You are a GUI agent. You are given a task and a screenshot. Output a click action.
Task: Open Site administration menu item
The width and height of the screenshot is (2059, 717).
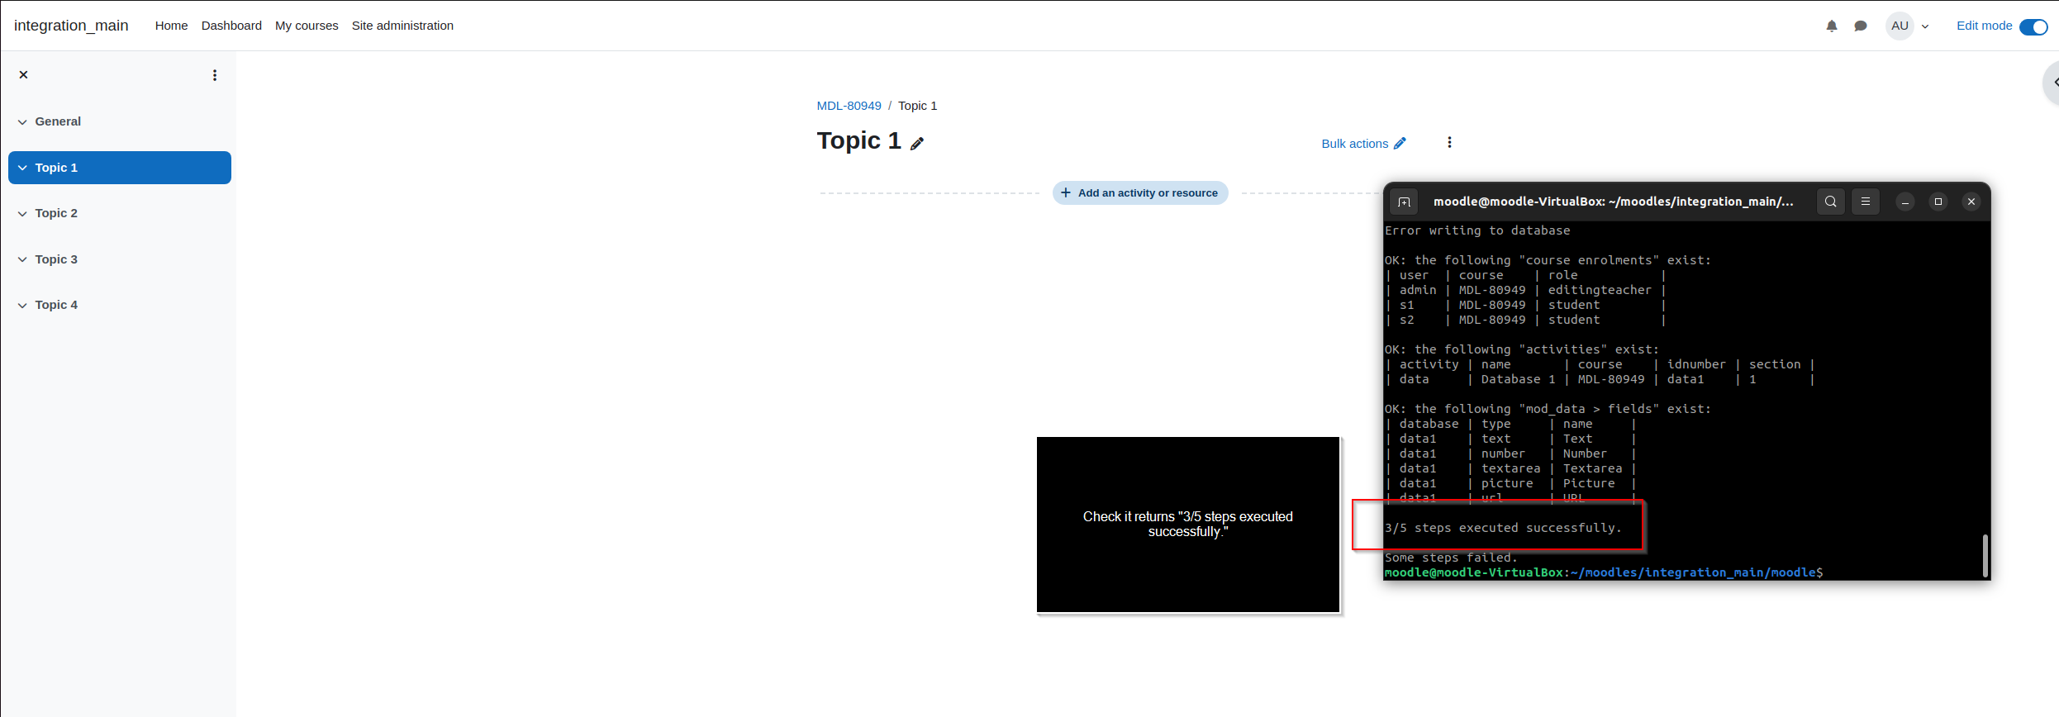pos(402,26)
